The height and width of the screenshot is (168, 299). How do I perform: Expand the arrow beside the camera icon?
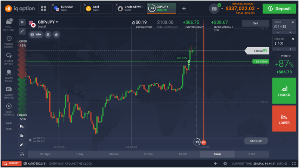click(222, 9)
